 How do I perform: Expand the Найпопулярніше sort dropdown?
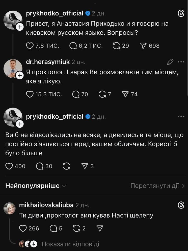pos(36,186)
